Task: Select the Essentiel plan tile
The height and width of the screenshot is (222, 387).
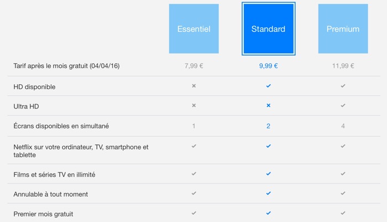Action: [x=193, y=29]
